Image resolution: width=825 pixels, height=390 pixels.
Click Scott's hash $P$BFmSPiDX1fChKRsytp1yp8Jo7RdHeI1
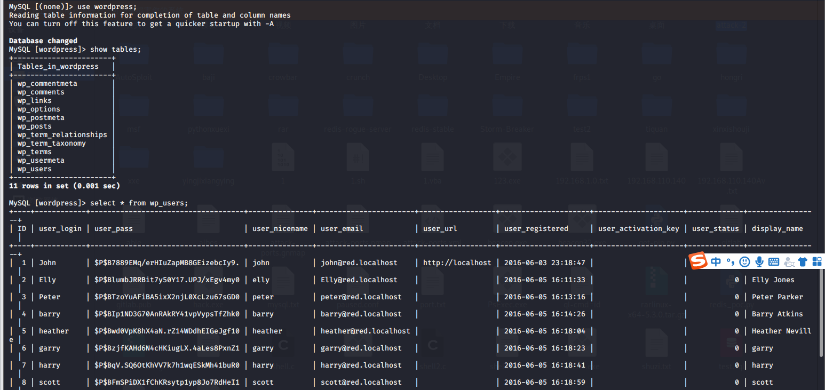pos(167,382)
